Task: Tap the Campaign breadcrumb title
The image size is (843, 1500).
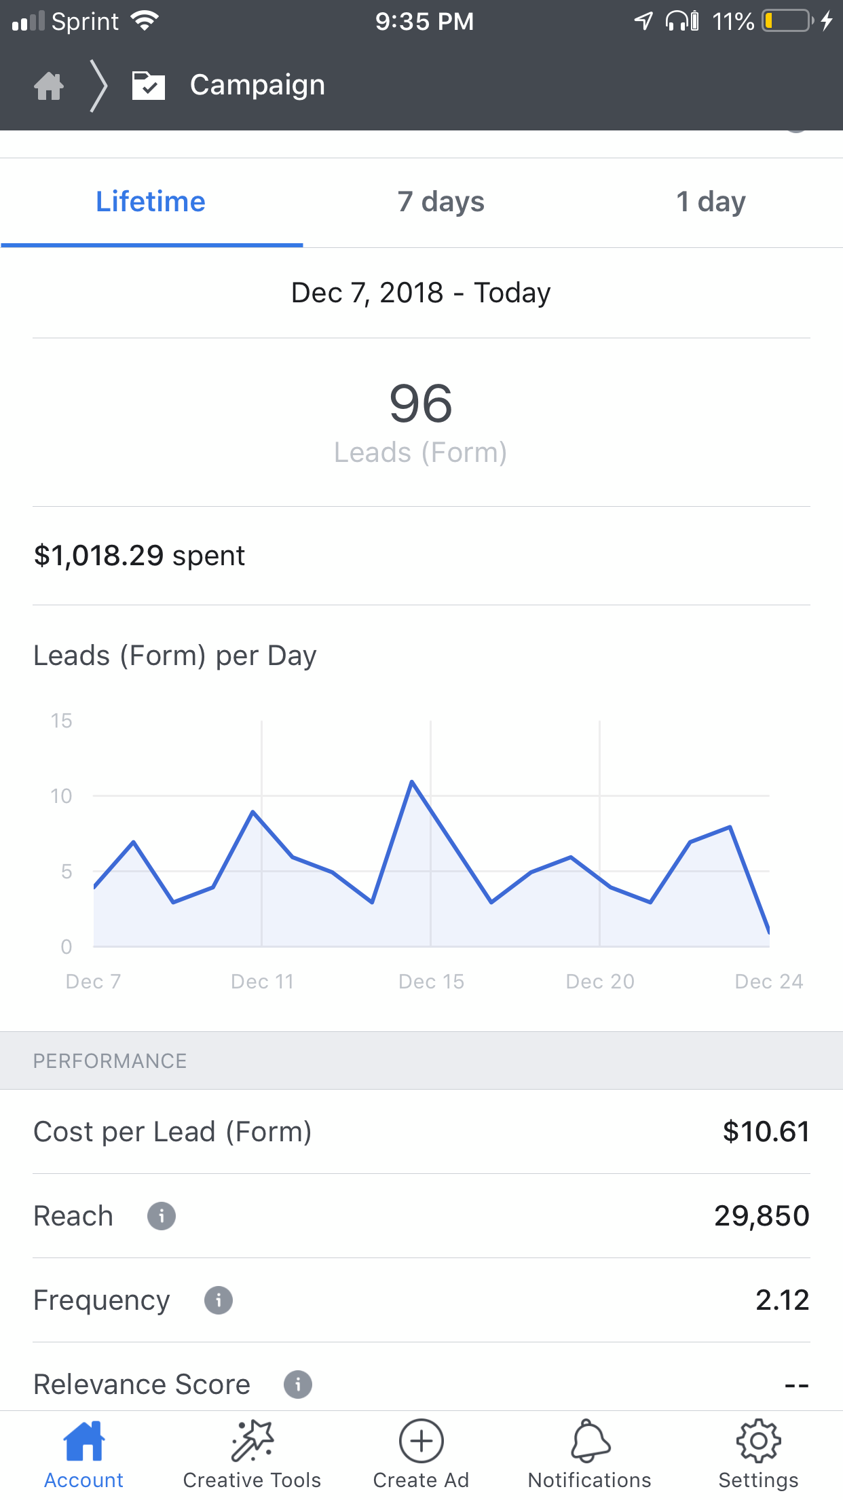Action: click(x=257, y=86)
